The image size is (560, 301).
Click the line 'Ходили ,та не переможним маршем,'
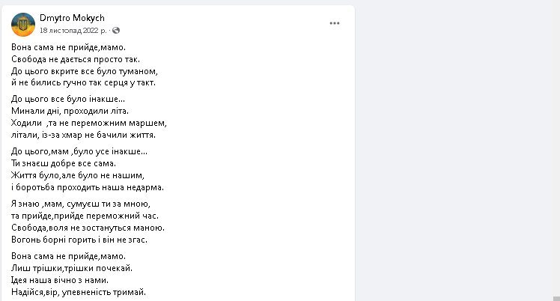(89, 123)
